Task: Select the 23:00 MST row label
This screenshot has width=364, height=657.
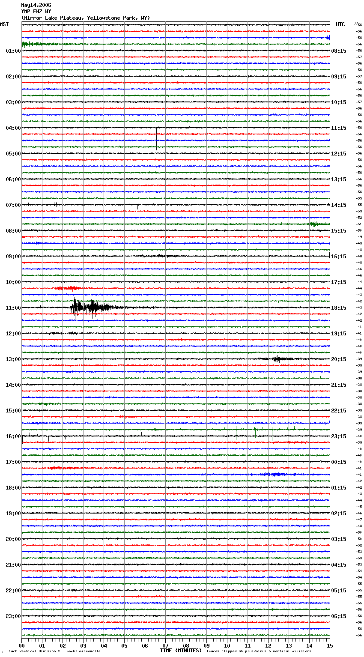Action: coord(13,616)
